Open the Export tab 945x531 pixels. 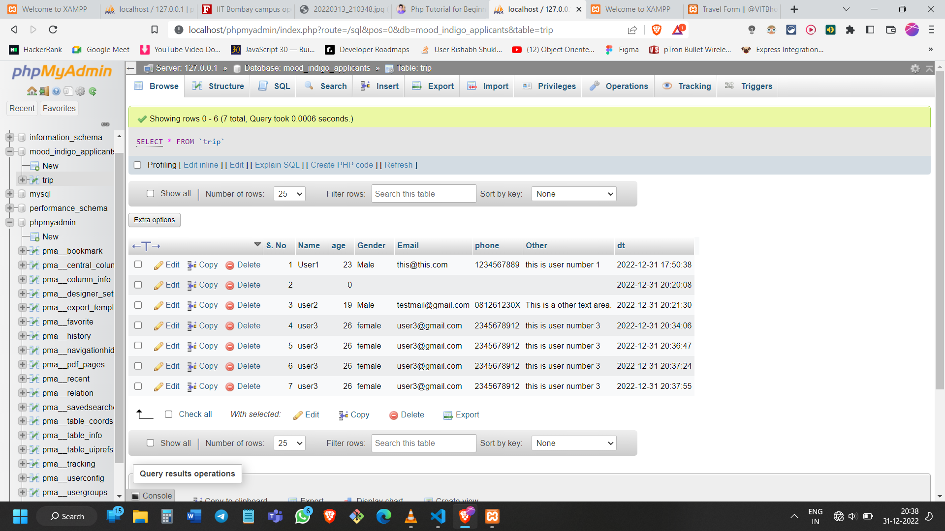433,86
